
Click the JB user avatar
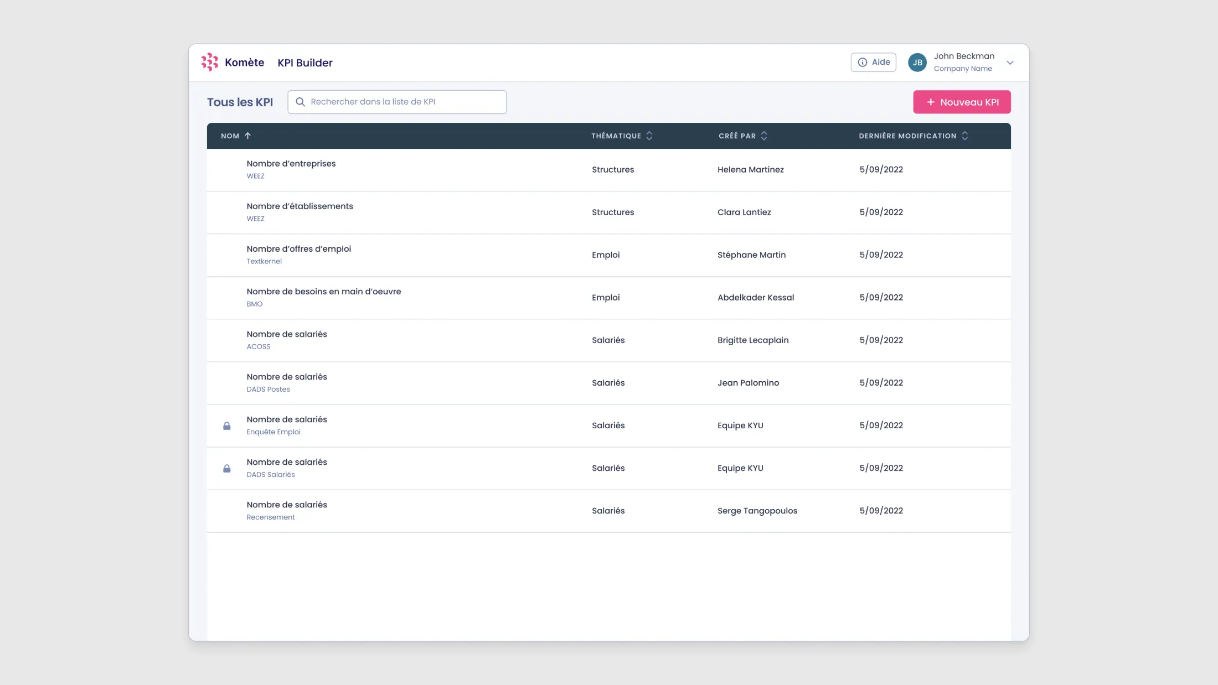(x=917, y=63)
